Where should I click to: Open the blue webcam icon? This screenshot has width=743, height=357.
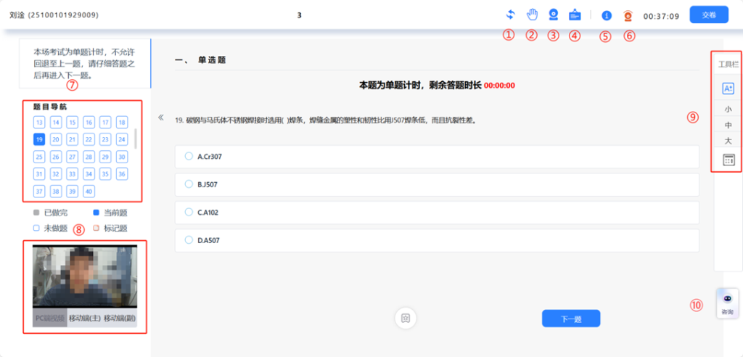click(x=554, y=15)
